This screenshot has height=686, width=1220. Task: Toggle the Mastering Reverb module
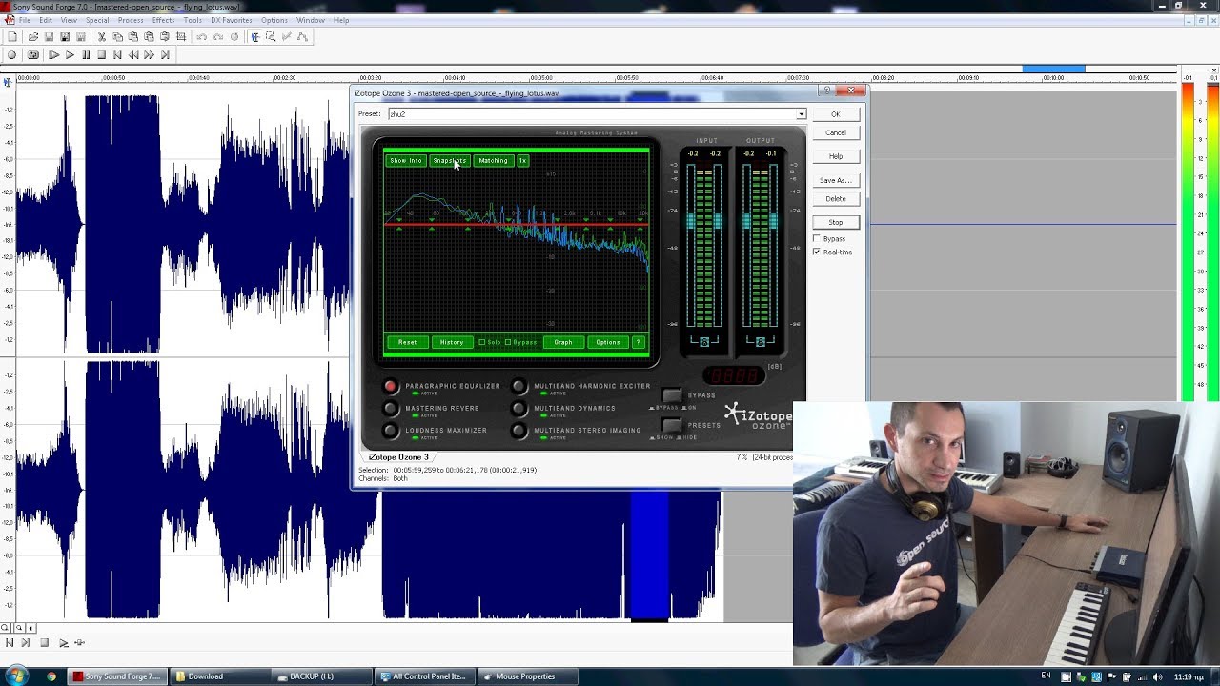pos(390,408)
